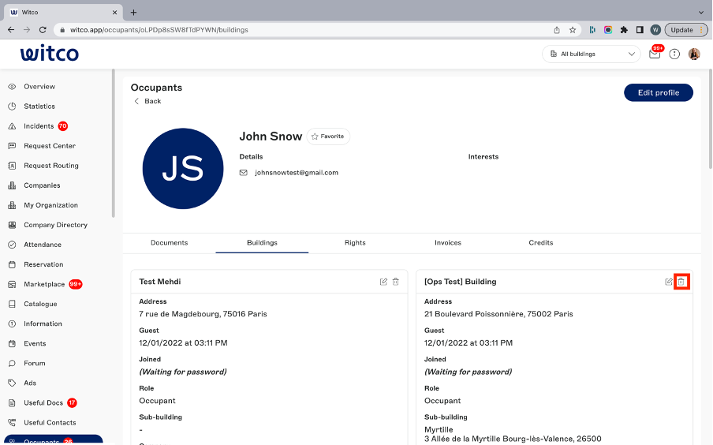Click the 7 rue de Magdebourg address
713x445 pixels.
click(203, 314)
